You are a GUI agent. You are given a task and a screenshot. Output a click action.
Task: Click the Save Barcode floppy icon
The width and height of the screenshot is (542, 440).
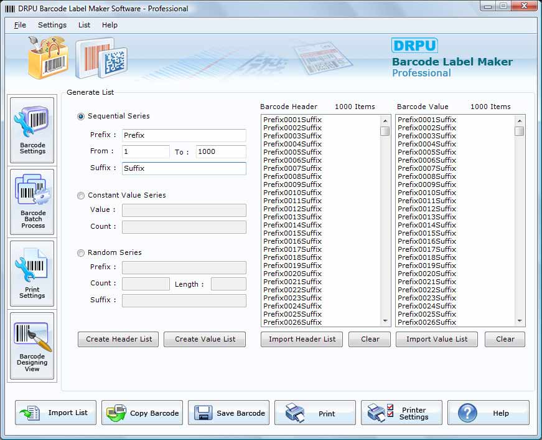(228, 413)
